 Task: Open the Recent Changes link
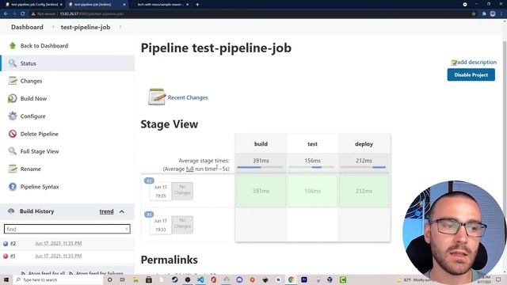click(x=188, y=97)
